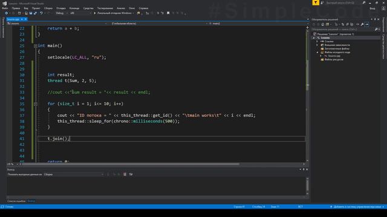Click the commented cout line
This screenshot has width=387, height=217.
[99, 92]
